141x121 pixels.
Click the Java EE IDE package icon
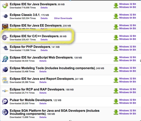[5, 27]
